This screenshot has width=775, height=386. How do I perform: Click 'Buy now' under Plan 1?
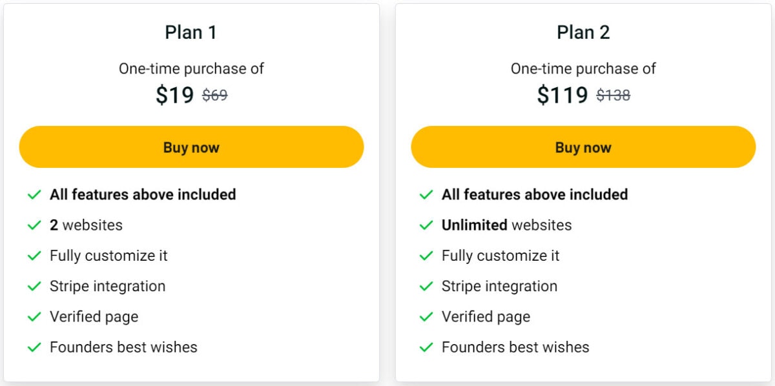pyautogui.click(x=191, y=147)
